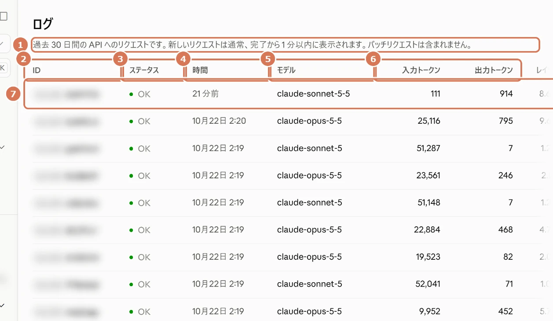Screen dimensions: 553x321
Task: Select the モデル column header
Action: (286, 70)
